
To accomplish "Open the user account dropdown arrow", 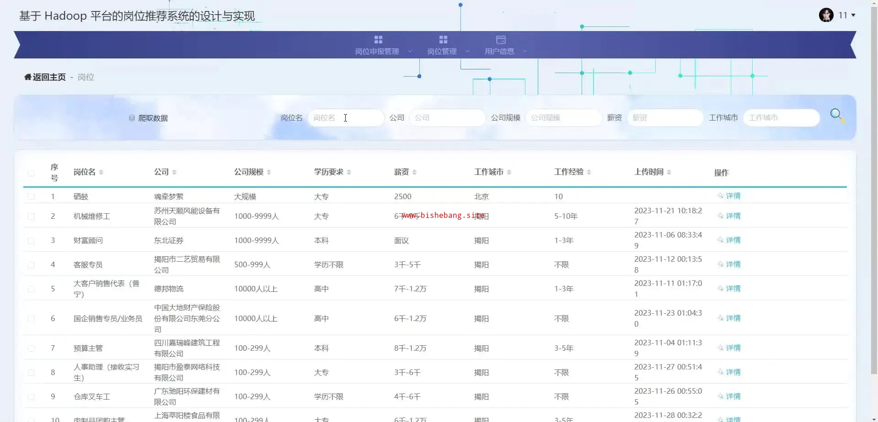I will click(853, 16).
